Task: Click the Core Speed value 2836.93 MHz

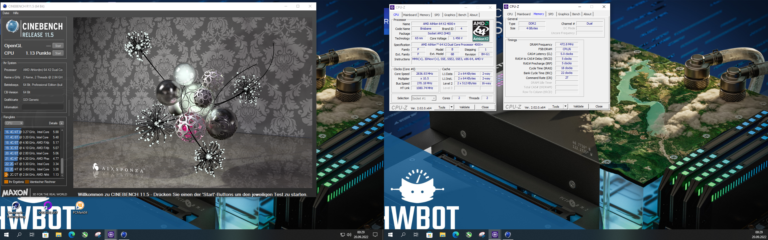Action: tap(425, 74)
